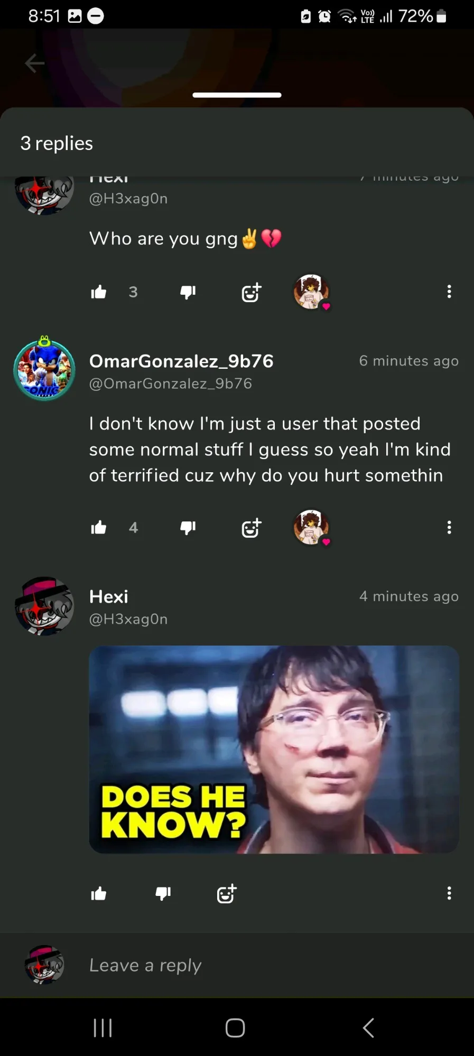Viewport: 474px width, 1056px height.
Task: Dislike the "Who are you gng" reply
Action: click(x=188, y=292)
